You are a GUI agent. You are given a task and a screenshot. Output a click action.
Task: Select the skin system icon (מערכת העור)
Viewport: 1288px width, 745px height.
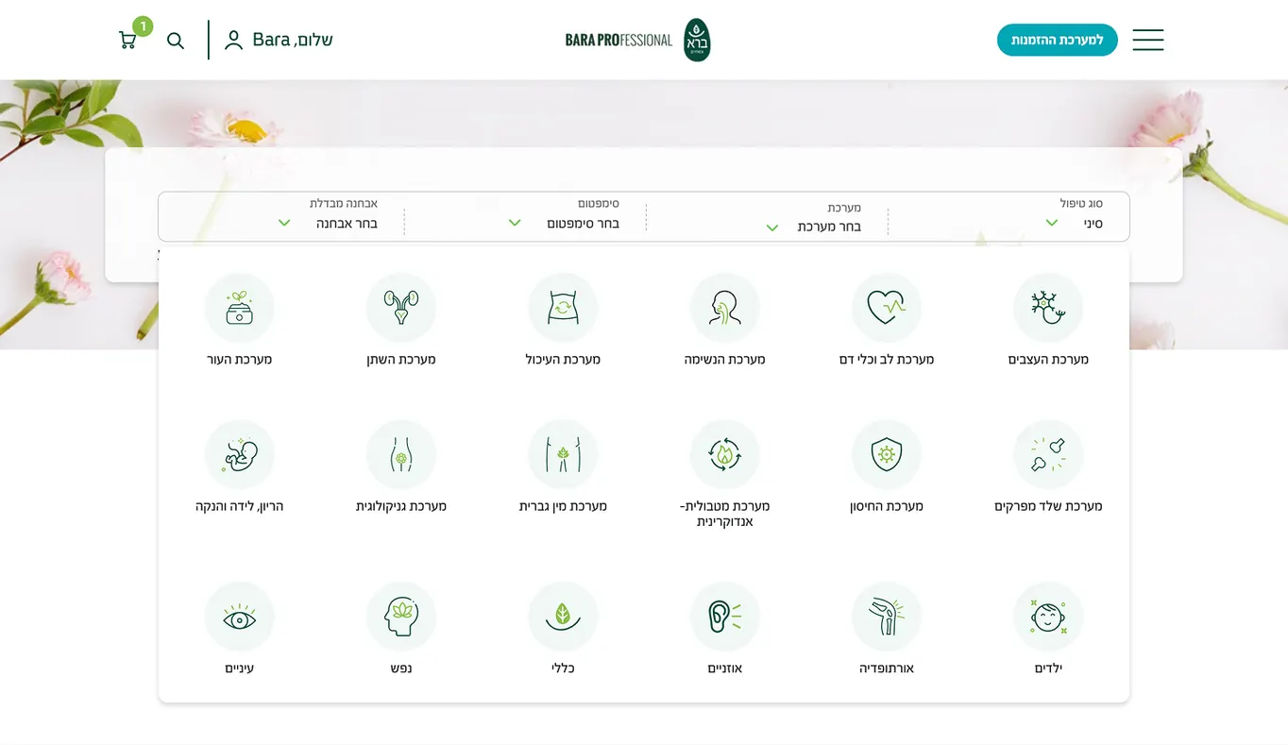pyautogui.click(x=239, y=308)
